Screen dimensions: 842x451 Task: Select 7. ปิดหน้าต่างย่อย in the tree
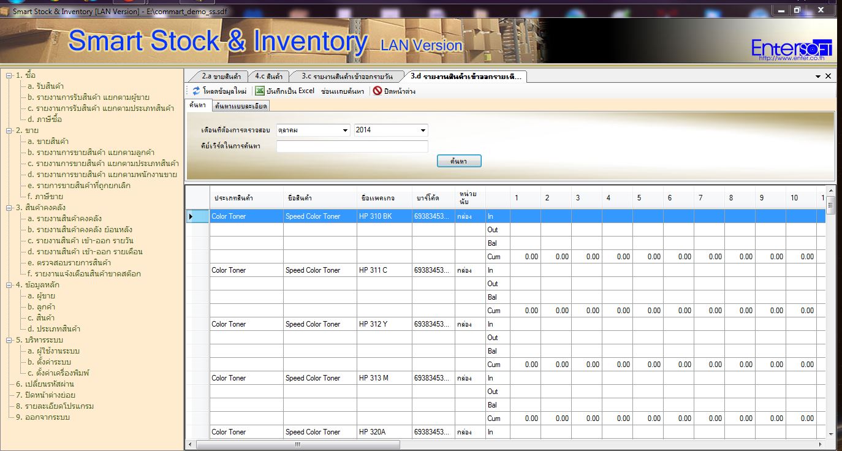pos(46,395)
